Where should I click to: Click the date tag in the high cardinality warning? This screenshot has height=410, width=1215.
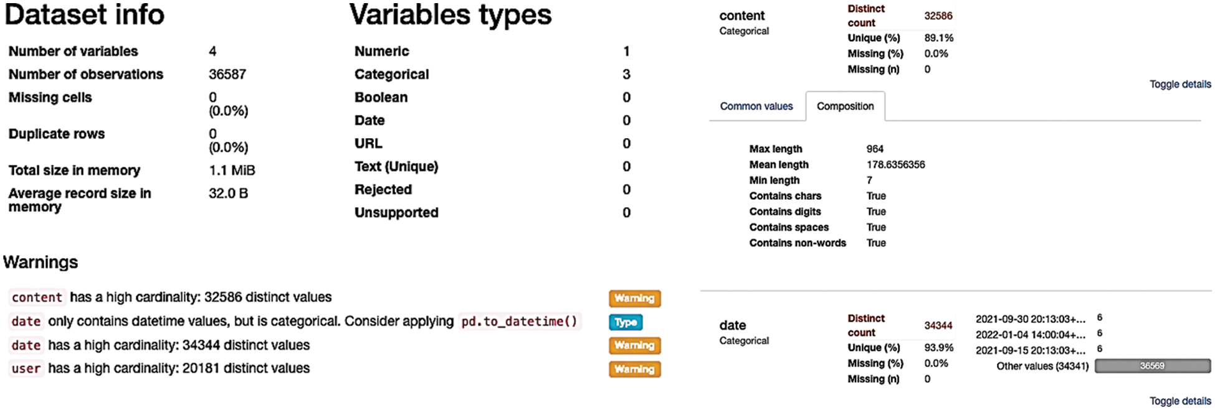(x=26, y=345)
